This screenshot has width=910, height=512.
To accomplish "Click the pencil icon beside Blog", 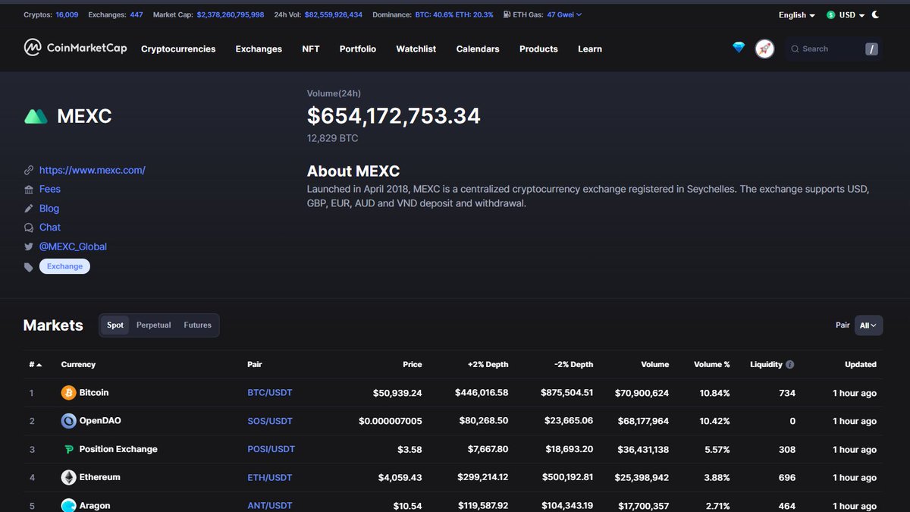I will pyautogui.click(x=29, y=208).
